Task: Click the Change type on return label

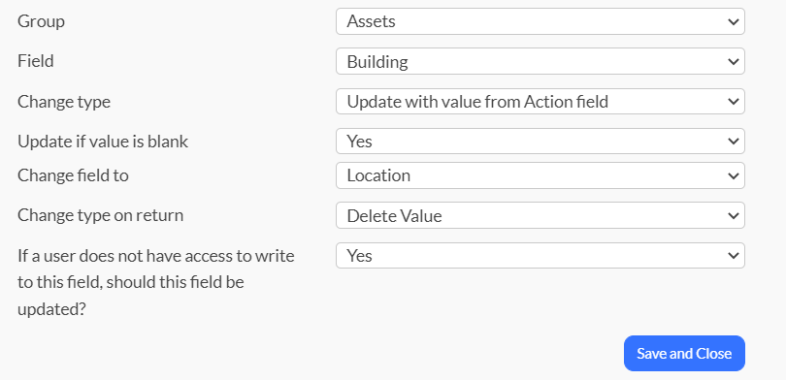Action: pos(100,216)
